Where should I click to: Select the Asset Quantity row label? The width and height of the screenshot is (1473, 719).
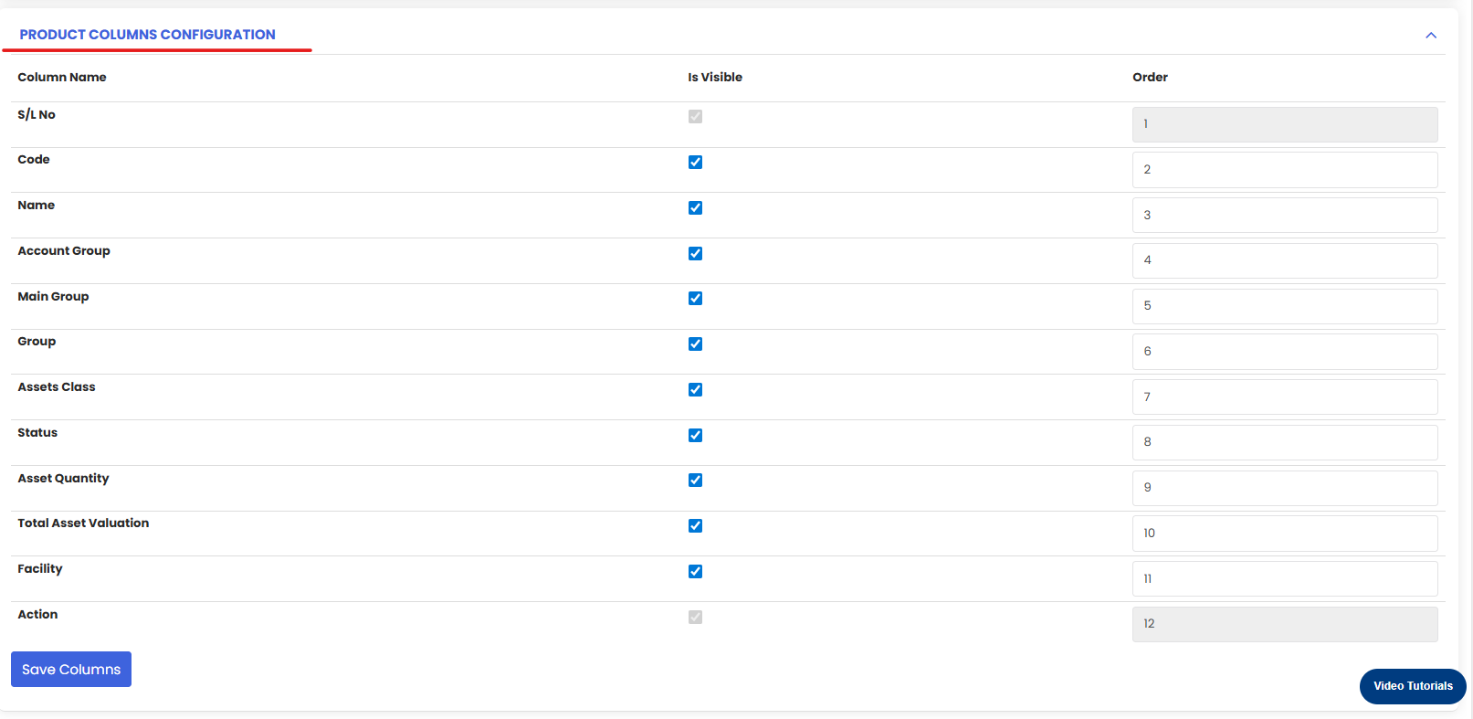[x=63, y=479]
